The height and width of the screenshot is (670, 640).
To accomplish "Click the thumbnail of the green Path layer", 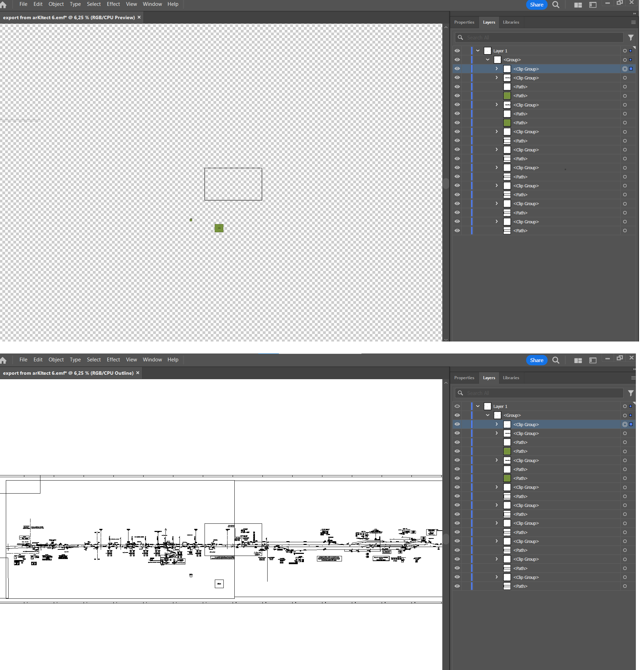I will (x=507, y=96).
